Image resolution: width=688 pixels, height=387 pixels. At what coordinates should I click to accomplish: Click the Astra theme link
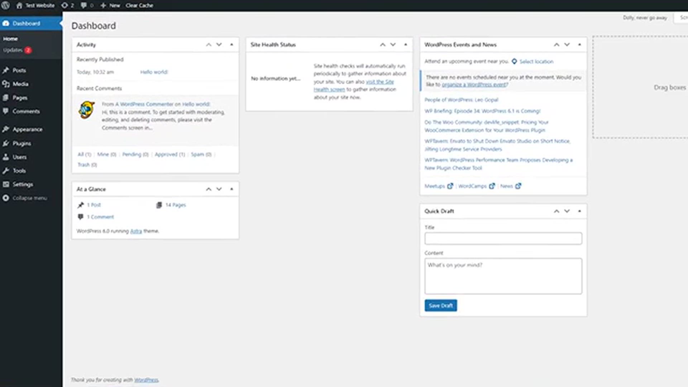136,231
